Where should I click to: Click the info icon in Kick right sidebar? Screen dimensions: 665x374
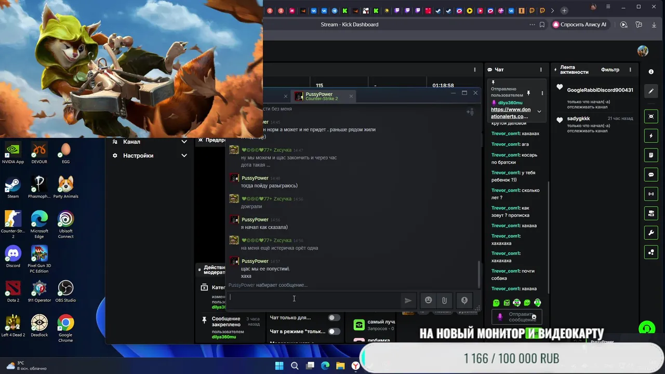click(651, 72)
